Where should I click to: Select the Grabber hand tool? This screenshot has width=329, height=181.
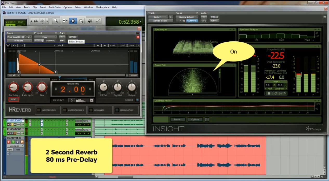pos(81,21)
